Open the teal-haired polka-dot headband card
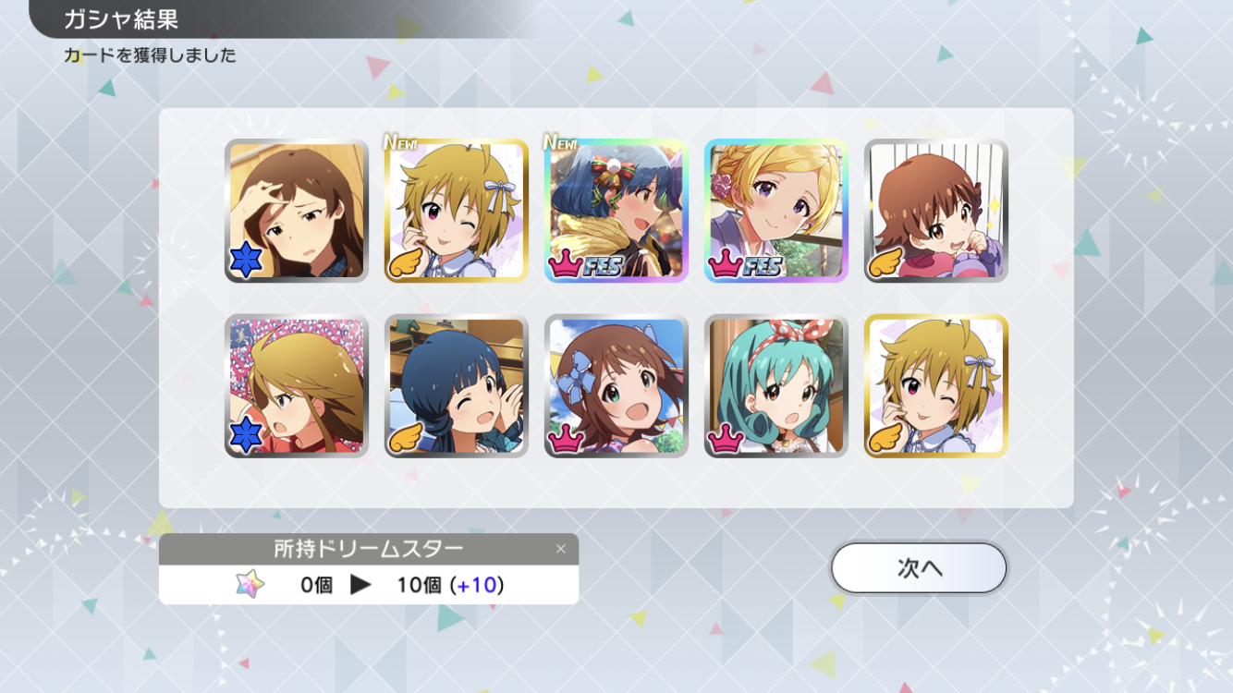The image size is (1233, 693). pos(776,386)
